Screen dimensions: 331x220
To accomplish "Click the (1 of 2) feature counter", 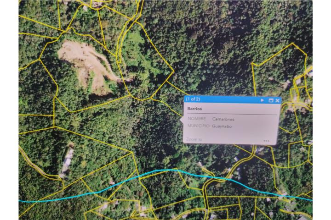I will pyautogui.click(x=193, y=99).
